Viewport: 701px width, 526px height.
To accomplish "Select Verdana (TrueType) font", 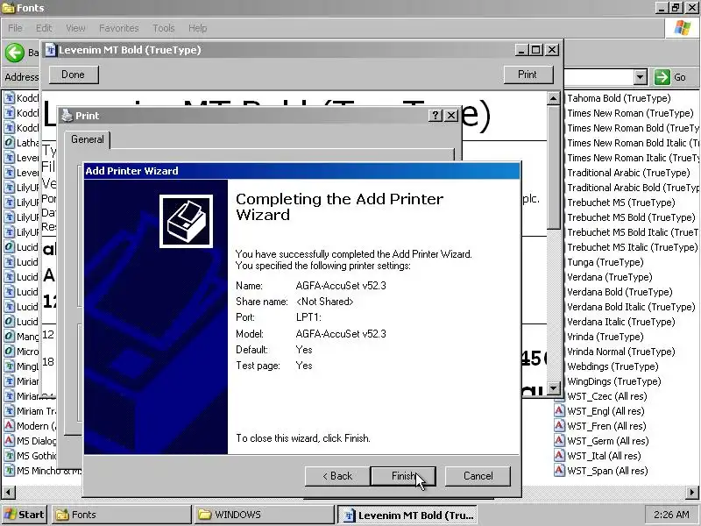I will 610,277.
